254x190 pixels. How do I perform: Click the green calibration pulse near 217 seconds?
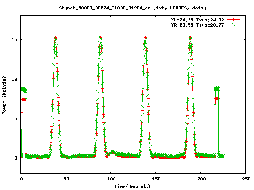[217, 89]
